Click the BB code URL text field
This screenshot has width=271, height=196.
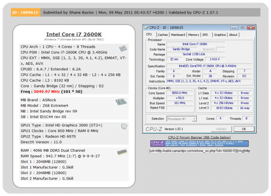199,151
